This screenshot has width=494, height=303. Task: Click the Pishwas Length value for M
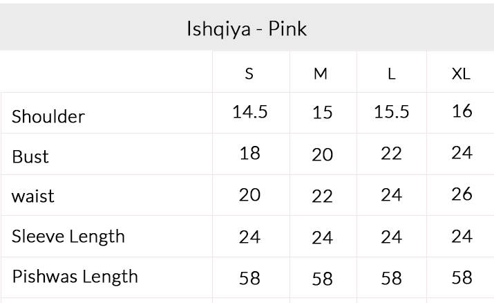point(322,279)
